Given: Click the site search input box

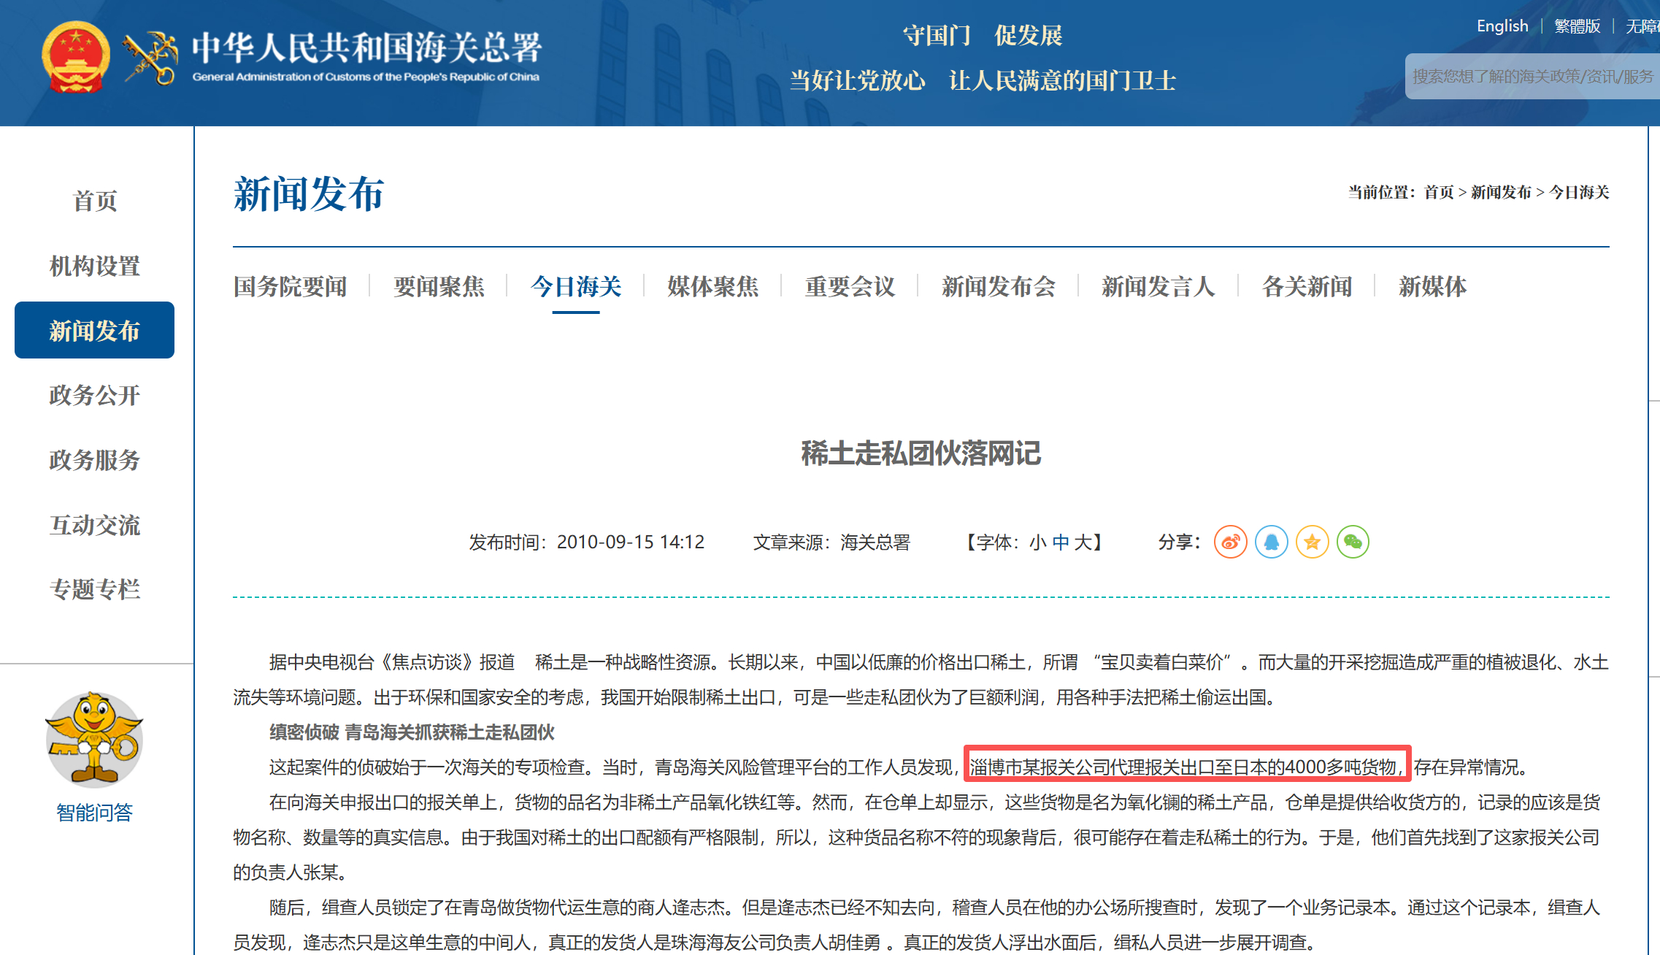Looking at the screenshot, I should [1532, 76].
